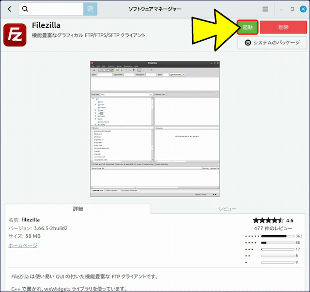Click the three-star rating bar 17
The width and height of the screenshot is (310, 292).
pyautogui.click(x=277, y=249)
